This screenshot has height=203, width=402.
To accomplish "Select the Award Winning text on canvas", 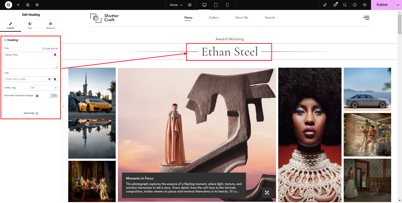I will [230, 39].
